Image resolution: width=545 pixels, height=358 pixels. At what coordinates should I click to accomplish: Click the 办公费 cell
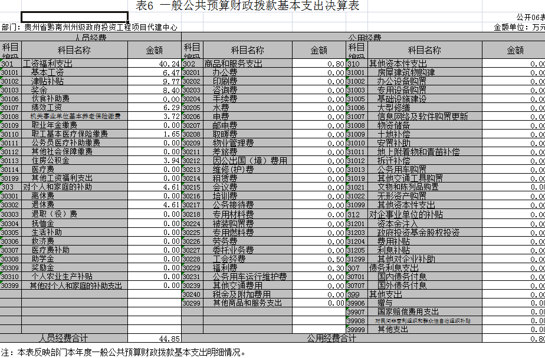248,72
